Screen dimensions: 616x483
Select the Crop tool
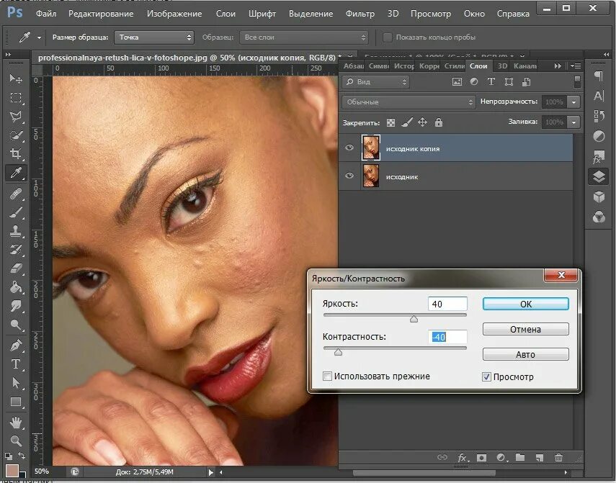(x=16, y=153)
